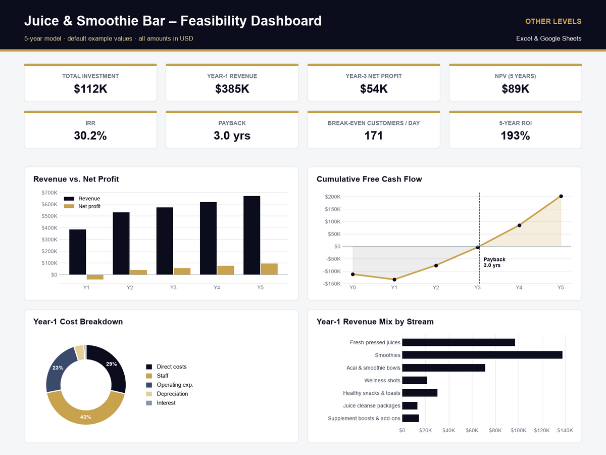
Task: Click the Y4 point on cash flow line
Action: point(519,225)
